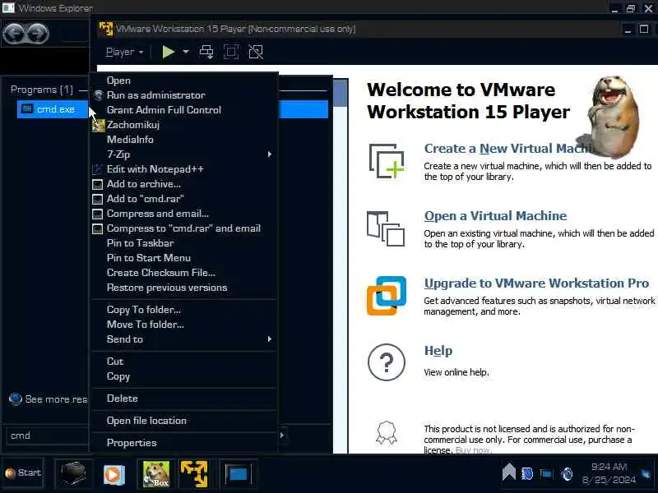Screen dimensions: 658x493
Task: Choose Zachomikuj context menu entry
Action: [184, 125]
